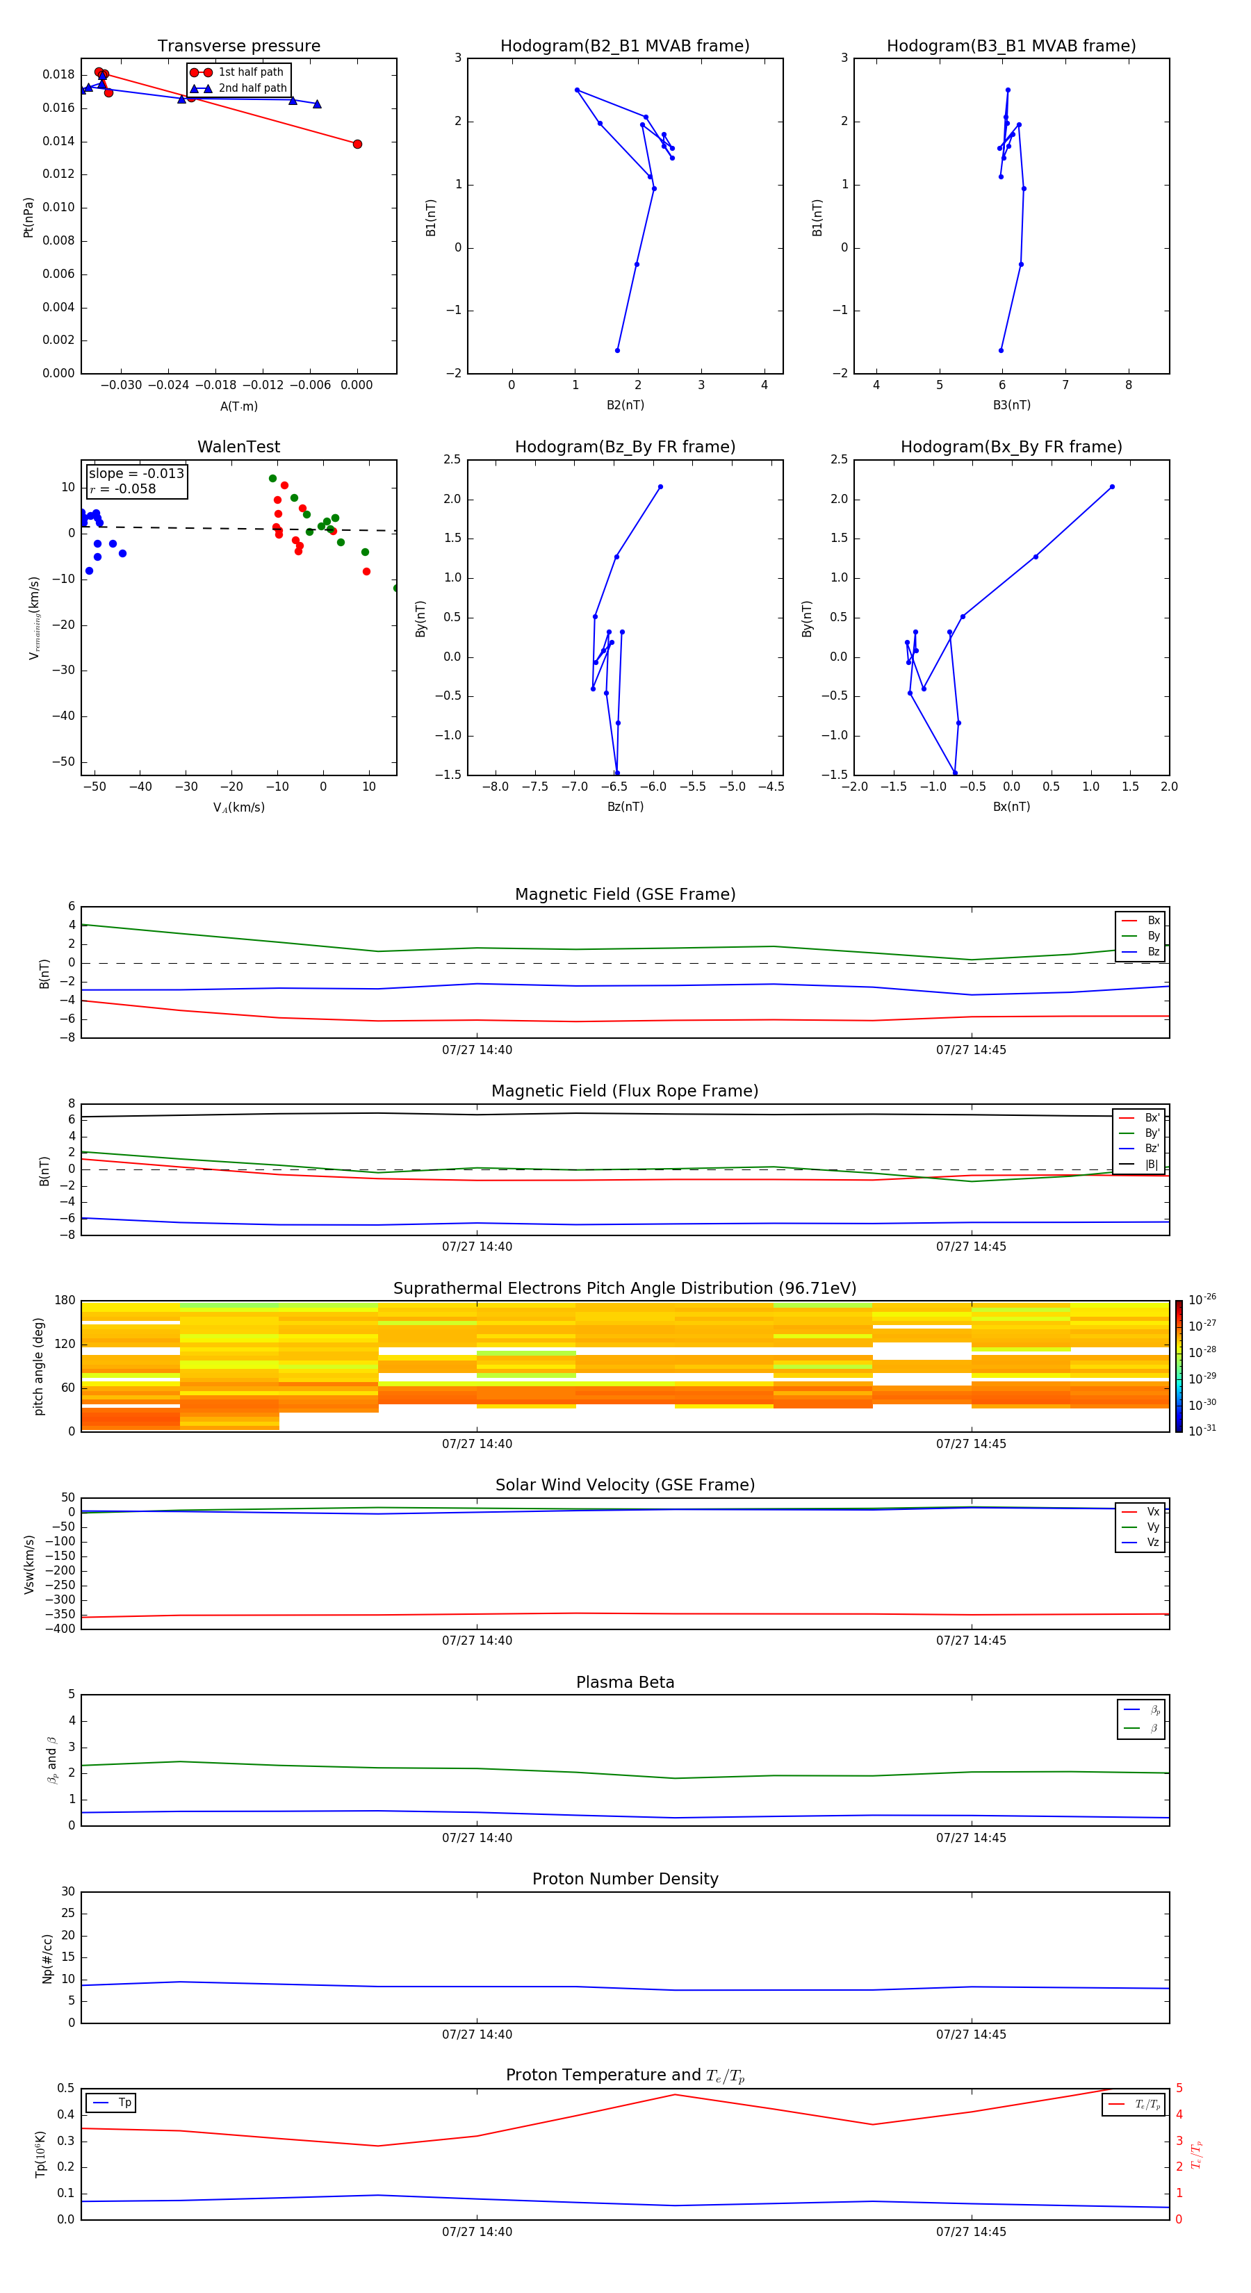Click the 'Magnetic Field (Flux Rope Frame)' title

coord(625,1092)
